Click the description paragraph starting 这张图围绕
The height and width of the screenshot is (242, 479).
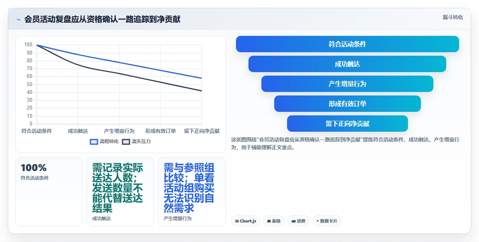pyautogui.click(x=345, y=143)
